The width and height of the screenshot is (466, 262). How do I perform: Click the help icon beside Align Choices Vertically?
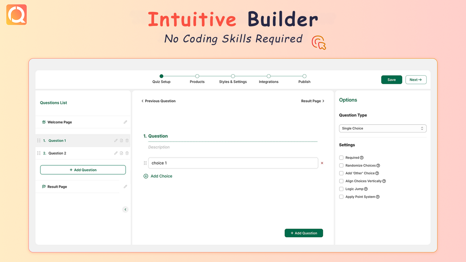[384, 181]
